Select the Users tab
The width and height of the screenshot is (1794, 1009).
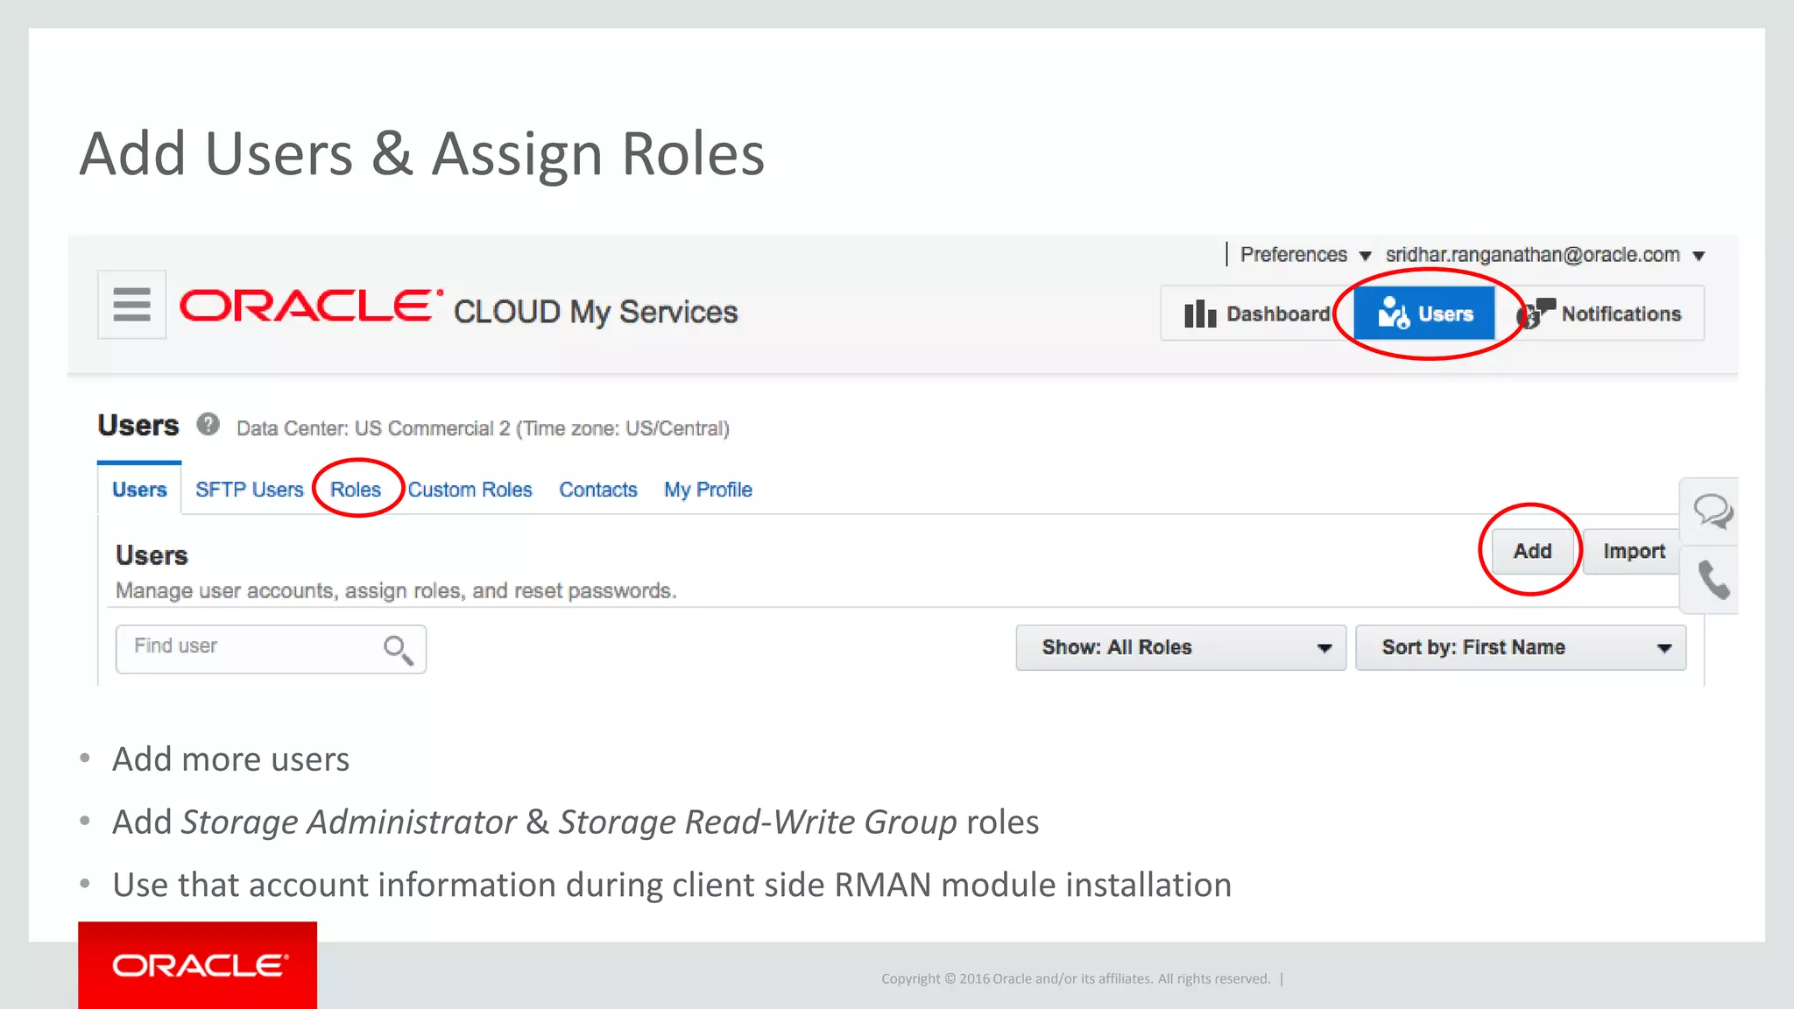pyautogui.click(x=139, y=490)
